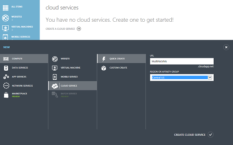The image size is (233, 145).
Task: Choose Network Services in the New menu
Action: (24, 86)
